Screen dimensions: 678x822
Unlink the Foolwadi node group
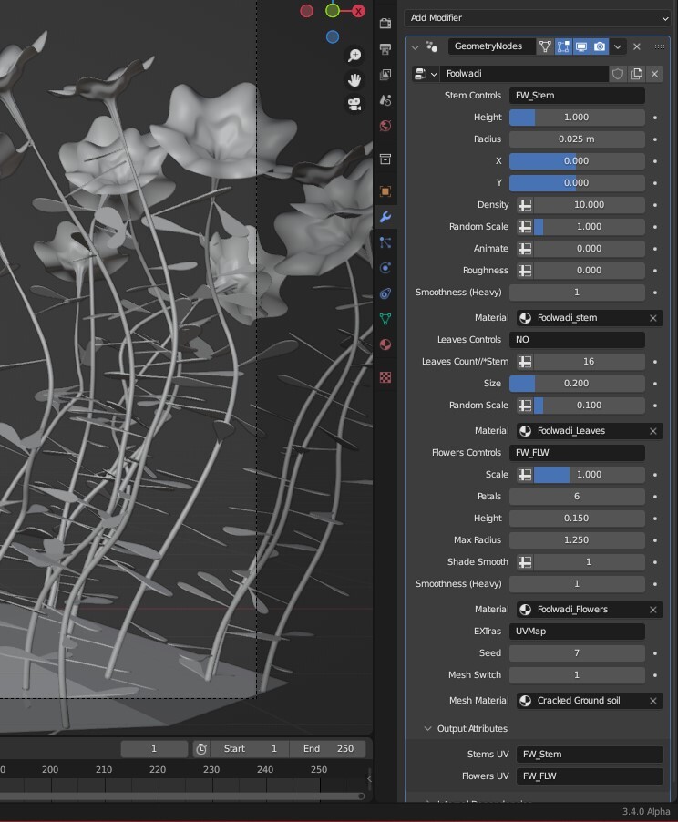(655, 74)
